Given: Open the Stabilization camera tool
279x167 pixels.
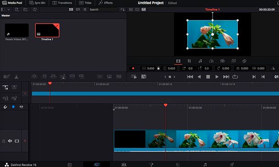Looking at the screenshot, I should point(222,61).
